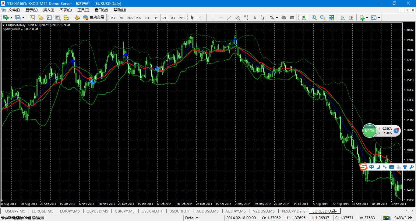The height and width of the screenshot is (221, 416).
Task: Select the Fibonacci retracement tool
Action: pos(246,18)
